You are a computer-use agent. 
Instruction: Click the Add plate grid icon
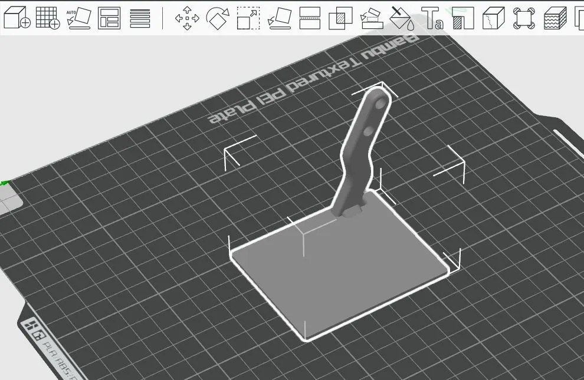pos(48,18)
